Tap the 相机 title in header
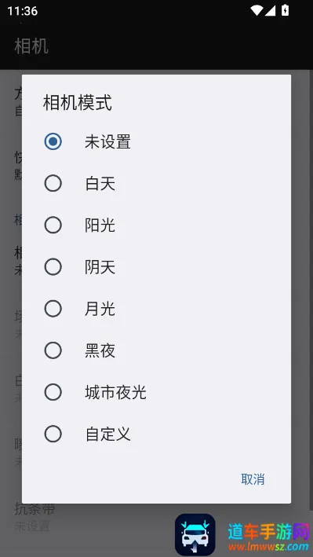This screenshot has width=313, height=557. coord(31,46)
